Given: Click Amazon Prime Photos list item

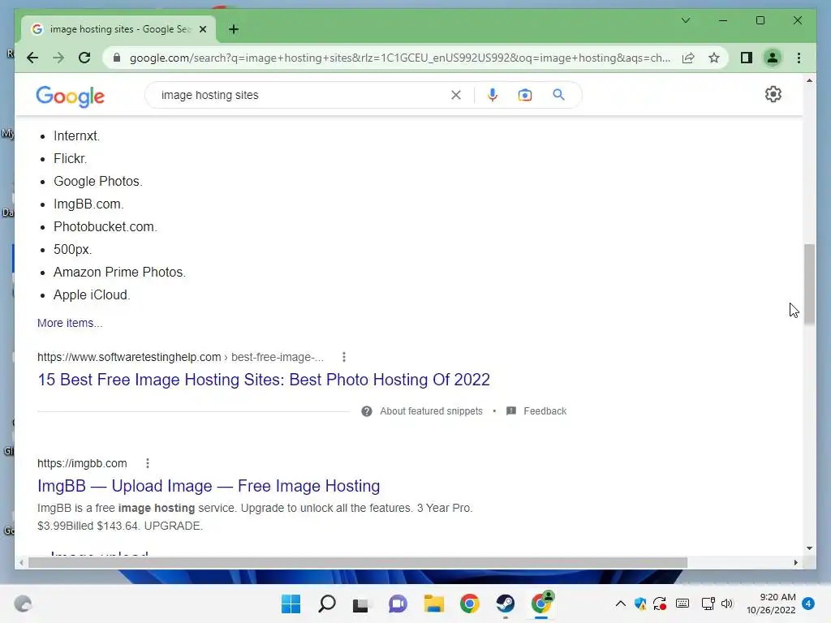Looking at the screenshot, I should coord(119,273).
